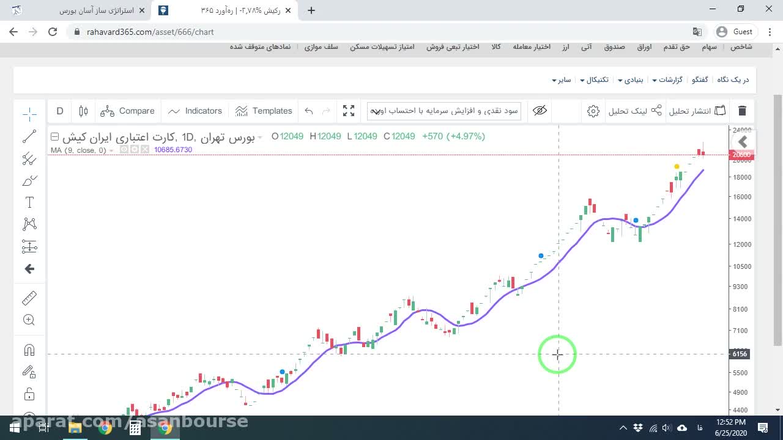The width and height of the screenshot is (783, 440).
Task: Open the Windows calculator from taskbar
Action: click(x=135, y=428)
